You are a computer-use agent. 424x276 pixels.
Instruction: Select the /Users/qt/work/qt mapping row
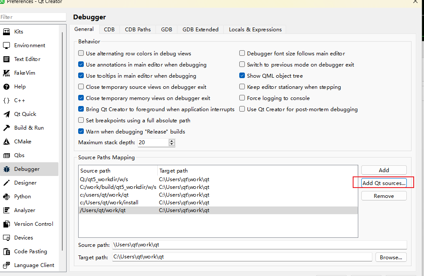(x=218, y=210)
